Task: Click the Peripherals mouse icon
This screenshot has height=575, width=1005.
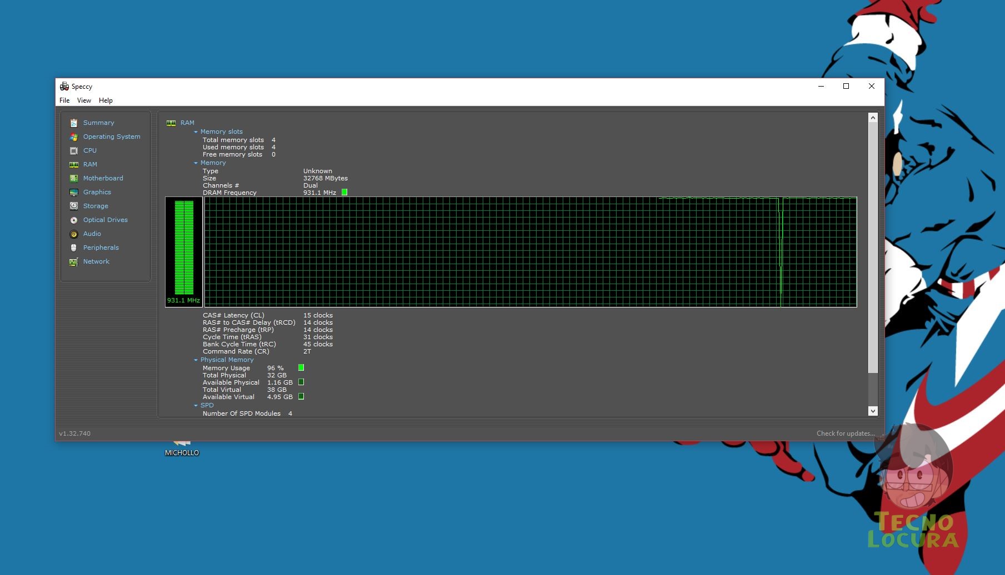Action: pyautogui.click(x=73, y=248)
